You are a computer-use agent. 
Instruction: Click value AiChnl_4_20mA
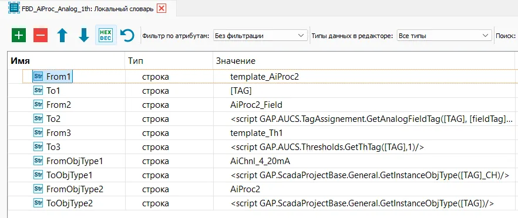(x=260, y=161)
